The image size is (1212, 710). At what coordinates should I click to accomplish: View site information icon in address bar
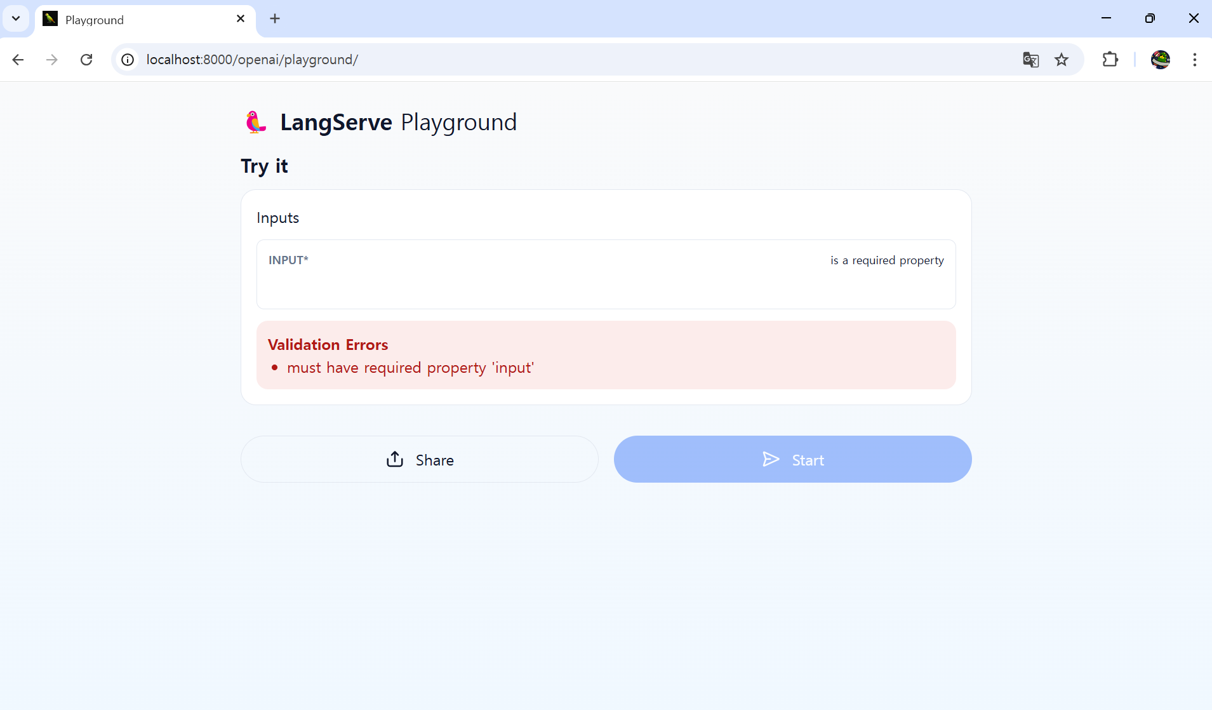(128, 60)
